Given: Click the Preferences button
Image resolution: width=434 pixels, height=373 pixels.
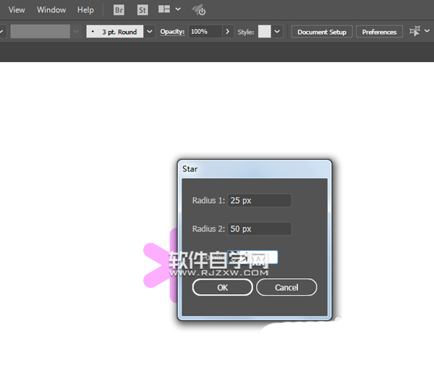Looking at the screenshot, I should [x=379, y=32].
